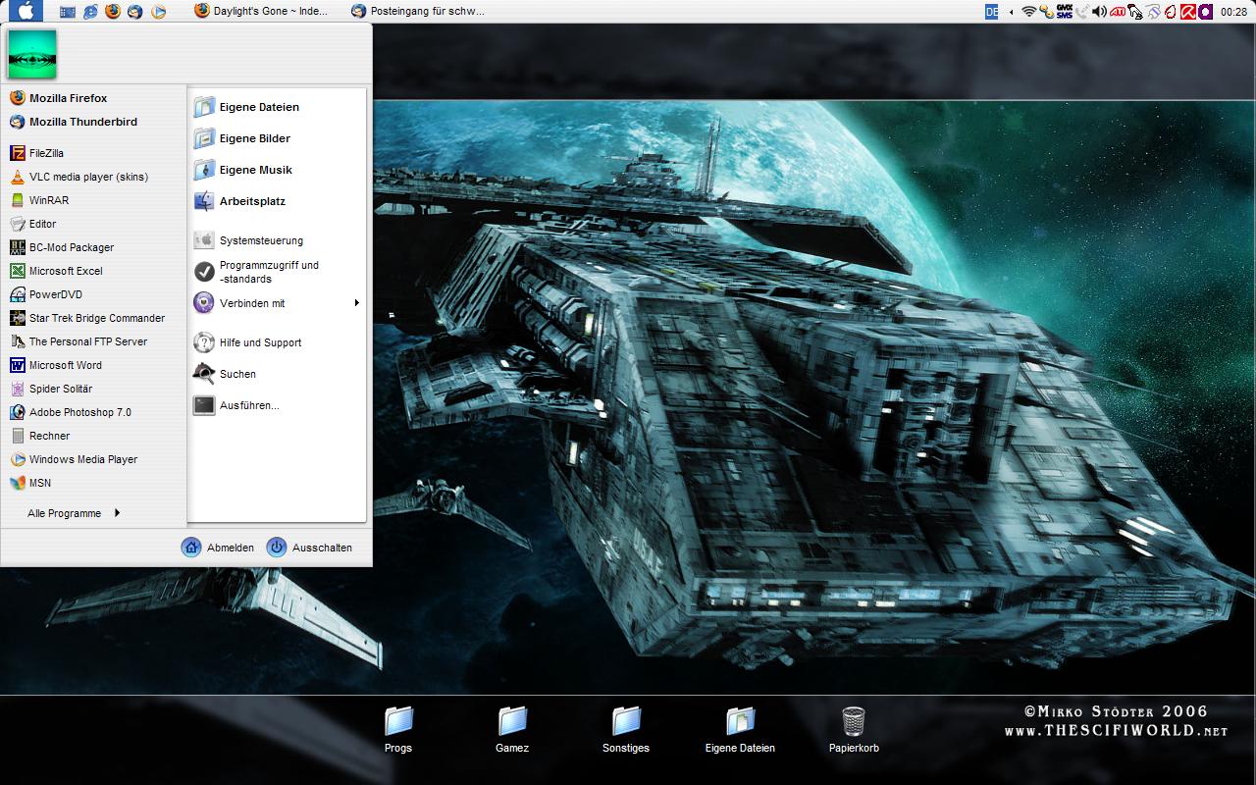
Task: Open the Progs folder on desktop
Action: [x=398, y=723]
